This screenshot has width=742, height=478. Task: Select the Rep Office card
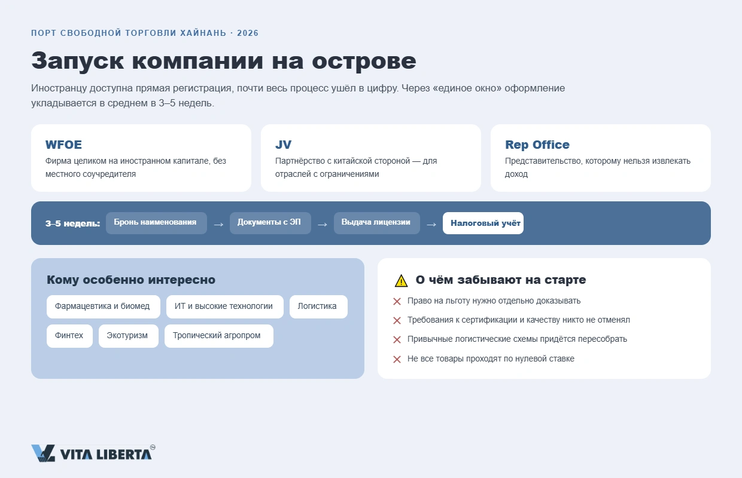tap(601, 158)
